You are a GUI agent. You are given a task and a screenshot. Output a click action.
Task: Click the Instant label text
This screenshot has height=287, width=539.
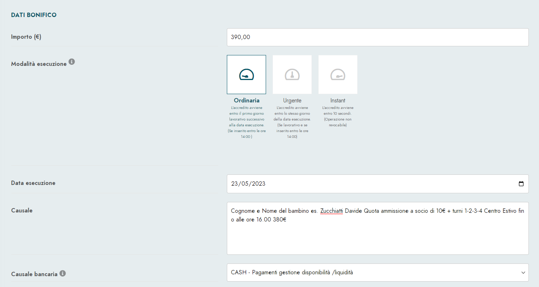click(338, 101)
